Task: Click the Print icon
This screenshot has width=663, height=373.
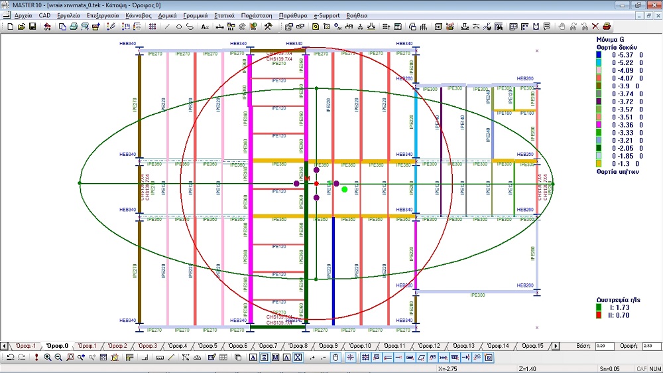Action: (73, 27)
